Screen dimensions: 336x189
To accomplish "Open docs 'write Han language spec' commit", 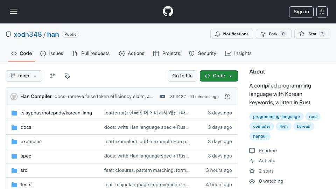I will click(146, 127).
